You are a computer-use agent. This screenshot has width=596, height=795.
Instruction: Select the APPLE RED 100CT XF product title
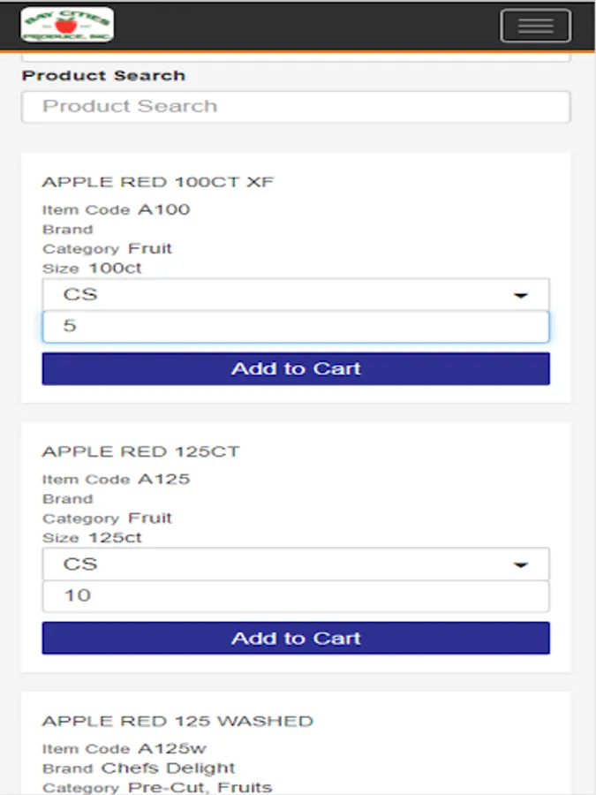(158, 183)
